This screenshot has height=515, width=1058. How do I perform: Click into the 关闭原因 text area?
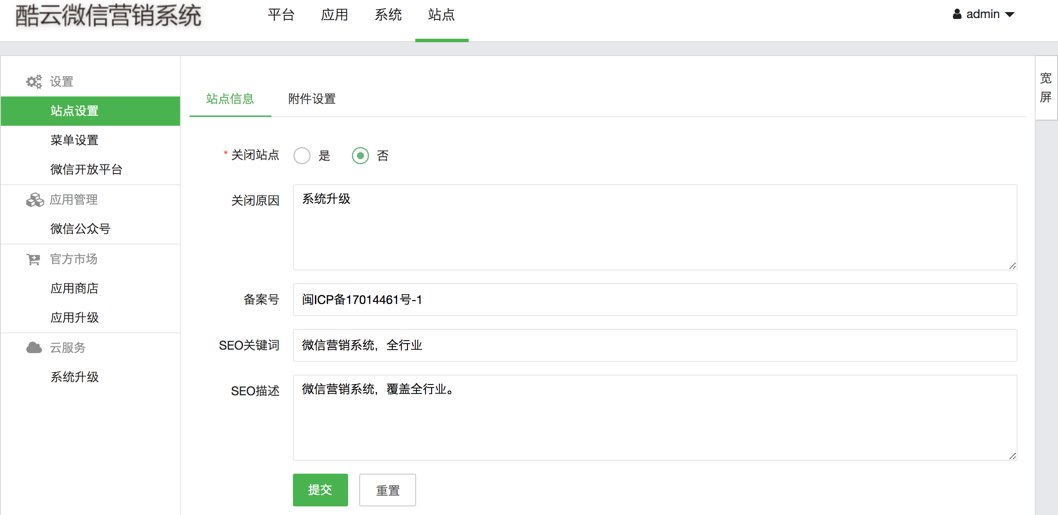pos(655,227)
